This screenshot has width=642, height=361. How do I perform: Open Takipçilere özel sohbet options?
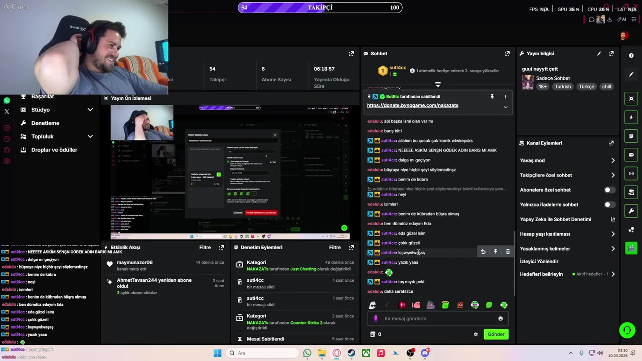click(613, 175)
